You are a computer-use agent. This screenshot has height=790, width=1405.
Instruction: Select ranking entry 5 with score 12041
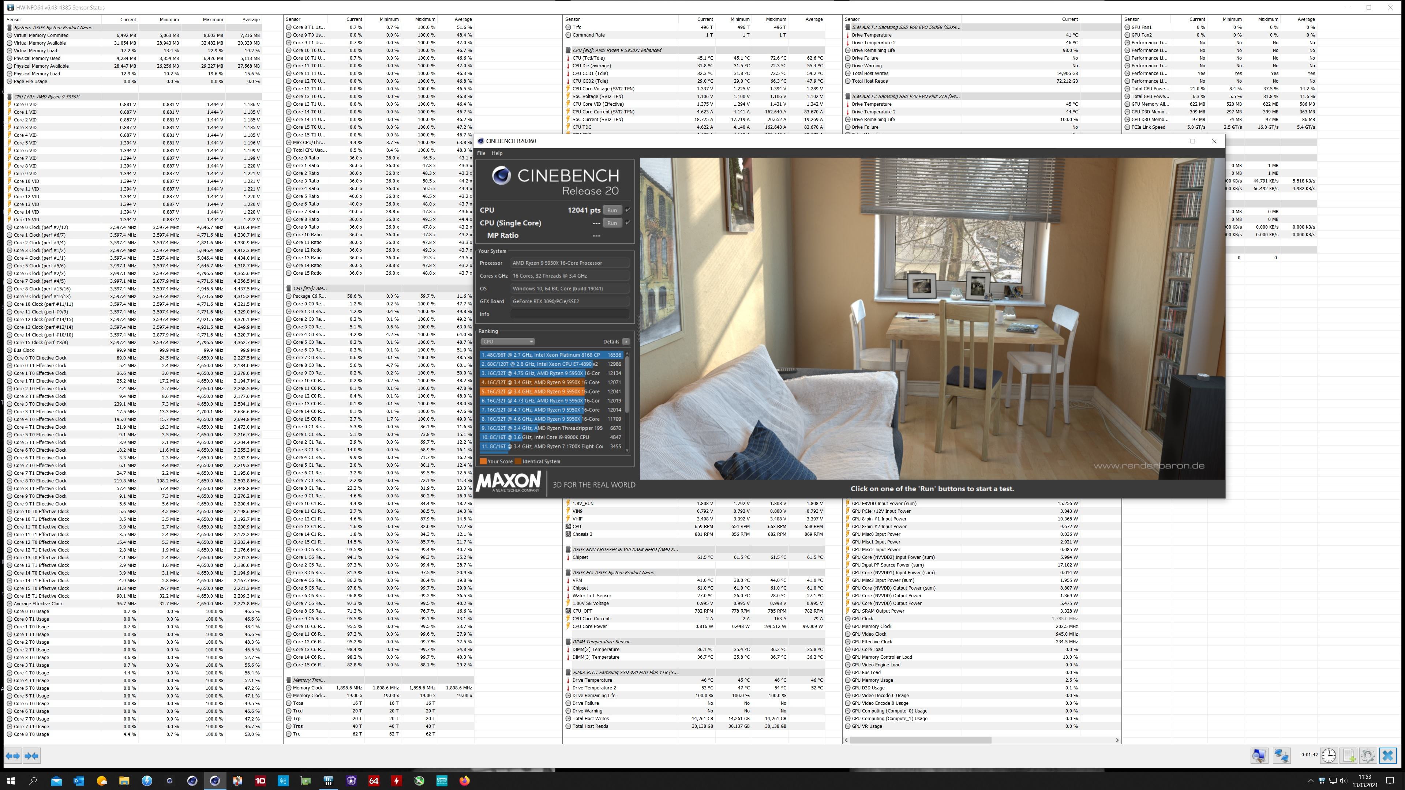[x=551, y=391]
